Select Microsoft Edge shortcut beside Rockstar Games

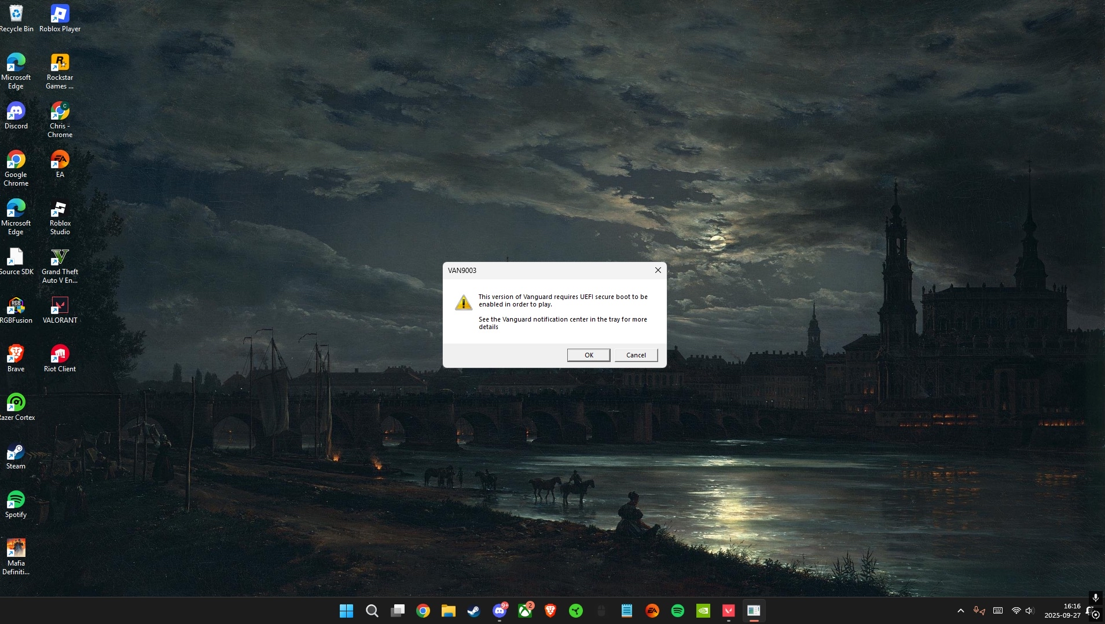[x=16, y=72]
